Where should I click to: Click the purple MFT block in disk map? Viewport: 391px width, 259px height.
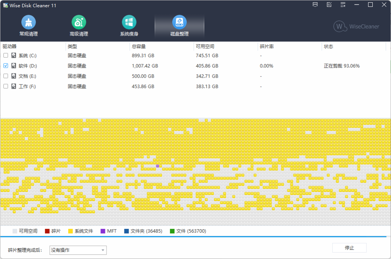(x=157, y=166)
